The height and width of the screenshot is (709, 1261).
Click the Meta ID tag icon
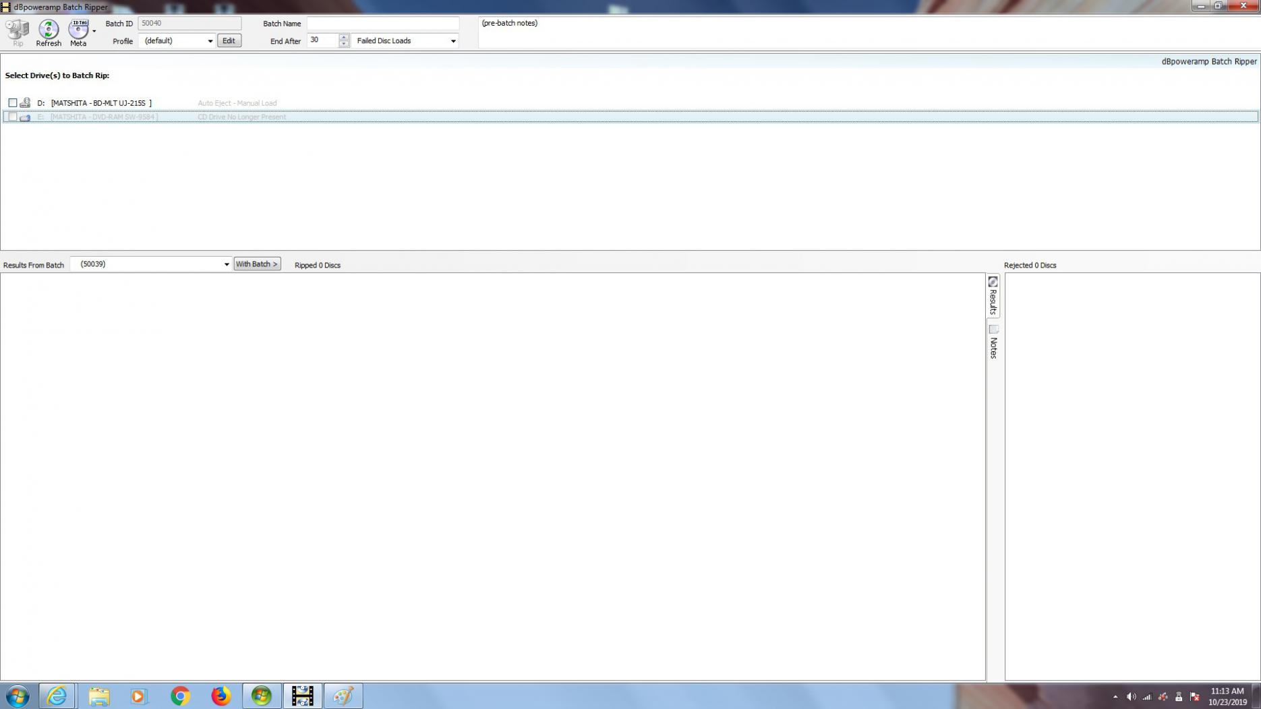pyautogui.click(x=78, y=30)
